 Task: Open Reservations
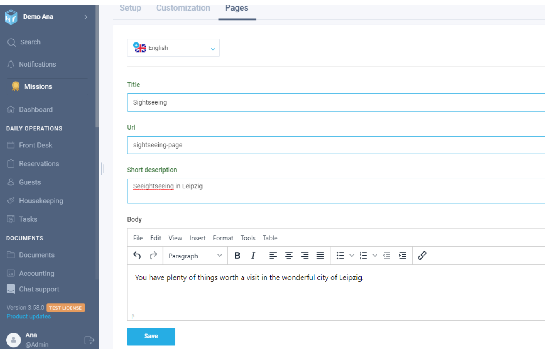click(33, 164)
